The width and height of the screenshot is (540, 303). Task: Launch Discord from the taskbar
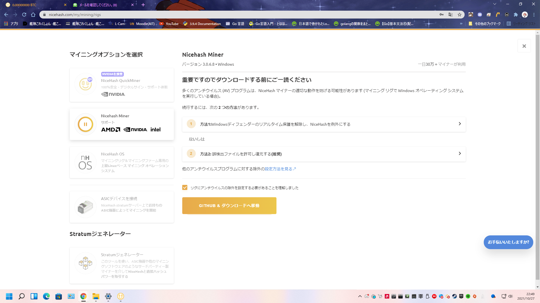[367, 296]
